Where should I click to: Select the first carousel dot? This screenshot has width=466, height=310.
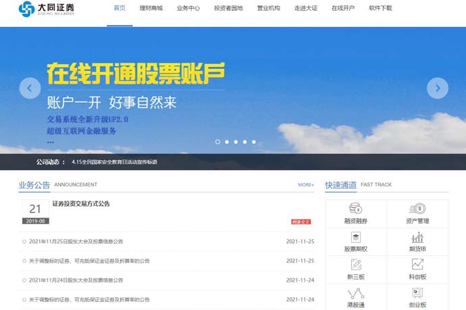tap(217, 142)
